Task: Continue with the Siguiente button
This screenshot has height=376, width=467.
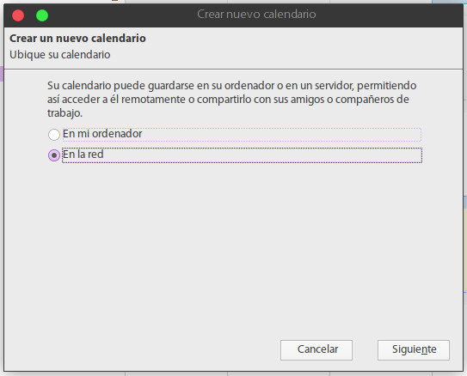Action: (x=414, y=350)
